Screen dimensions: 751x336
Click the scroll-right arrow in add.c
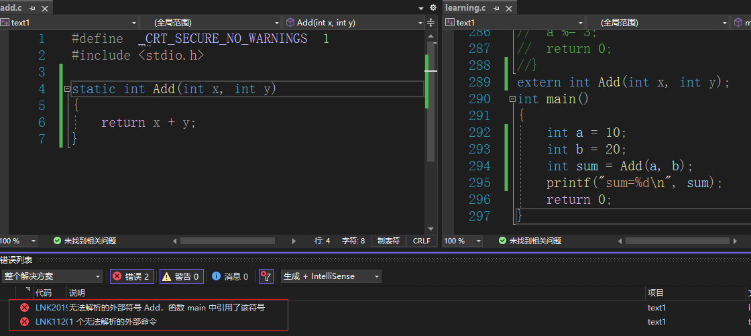click(296, 241)
